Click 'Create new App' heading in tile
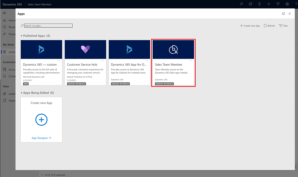 (x=41, y=103)
